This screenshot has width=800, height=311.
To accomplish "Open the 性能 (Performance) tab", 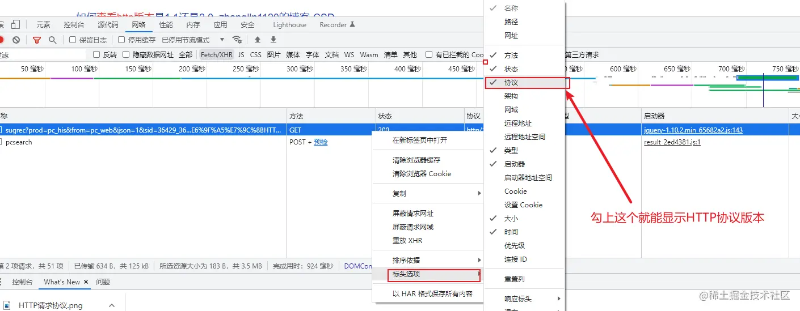I will 166,24.
